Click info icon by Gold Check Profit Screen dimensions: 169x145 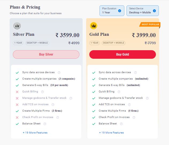(134, 117)
